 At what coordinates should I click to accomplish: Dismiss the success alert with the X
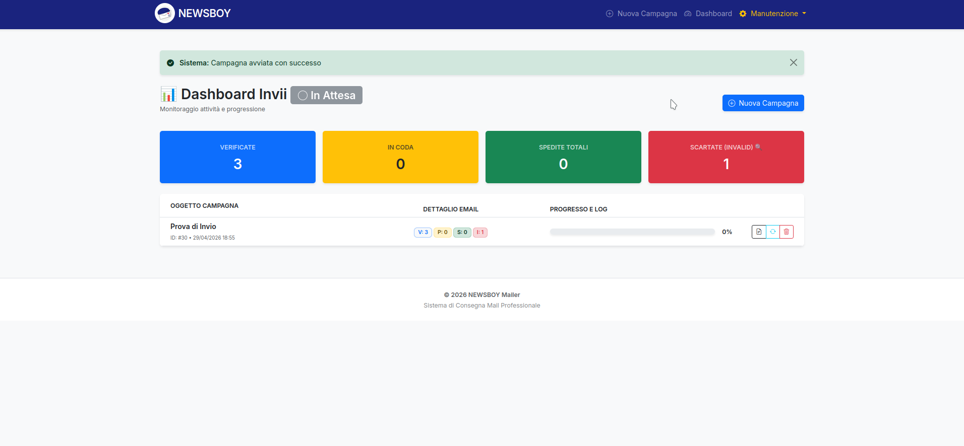794,62
